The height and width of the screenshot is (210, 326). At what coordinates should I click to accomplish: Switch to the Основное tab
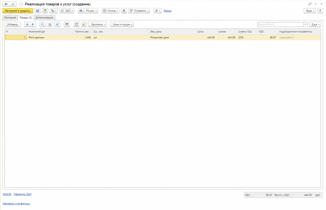click(10, 18)
